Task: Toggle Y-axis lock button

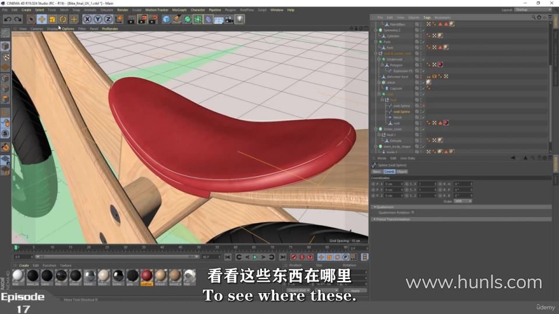Action: pos(97,19)
